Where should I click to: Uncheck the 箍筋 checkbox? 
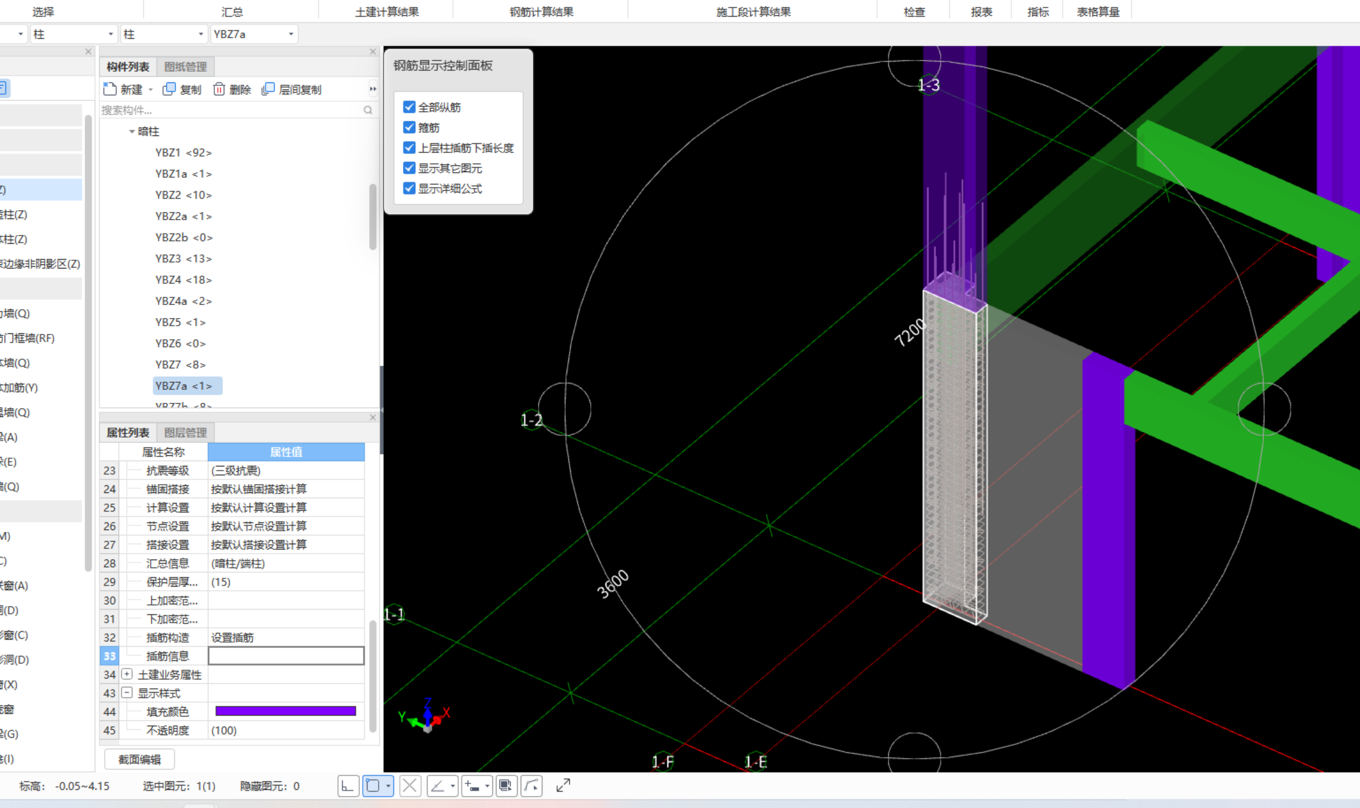[409, 127]
